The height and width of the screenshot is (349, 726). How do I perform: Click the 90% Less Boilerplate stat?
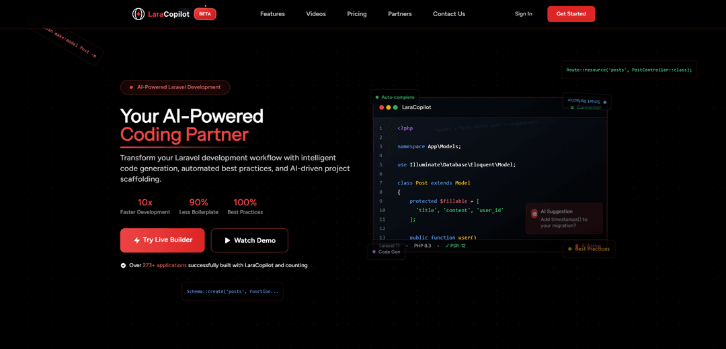click(x=198, y=207)
